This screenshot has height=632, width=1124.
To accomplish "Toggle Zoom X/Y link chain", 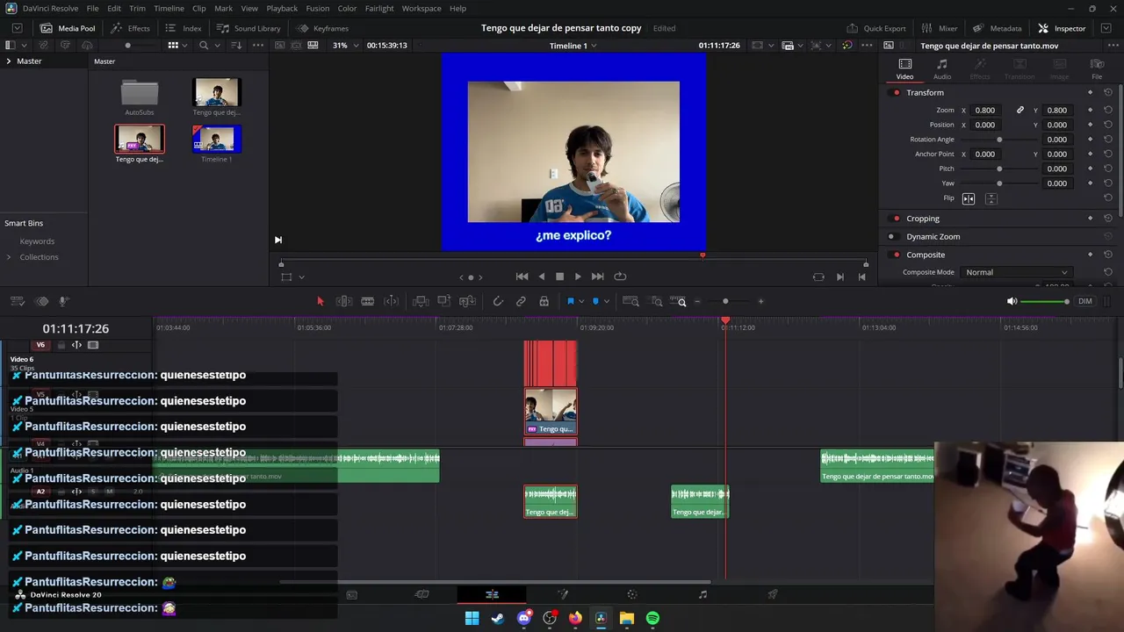I will [1020, 111].
